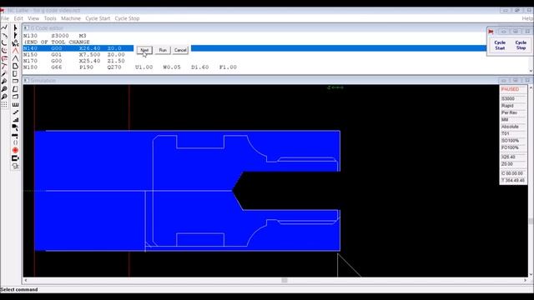Open the Machine menu
Viewport: 534px width, 300px height.
click(x=71, y=18)
